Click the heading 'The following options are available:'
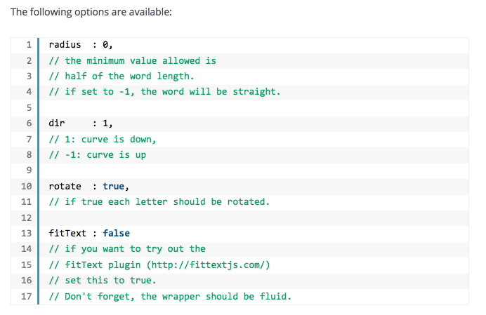The height and width of the screenshot is (315, 486). (91, 12)
